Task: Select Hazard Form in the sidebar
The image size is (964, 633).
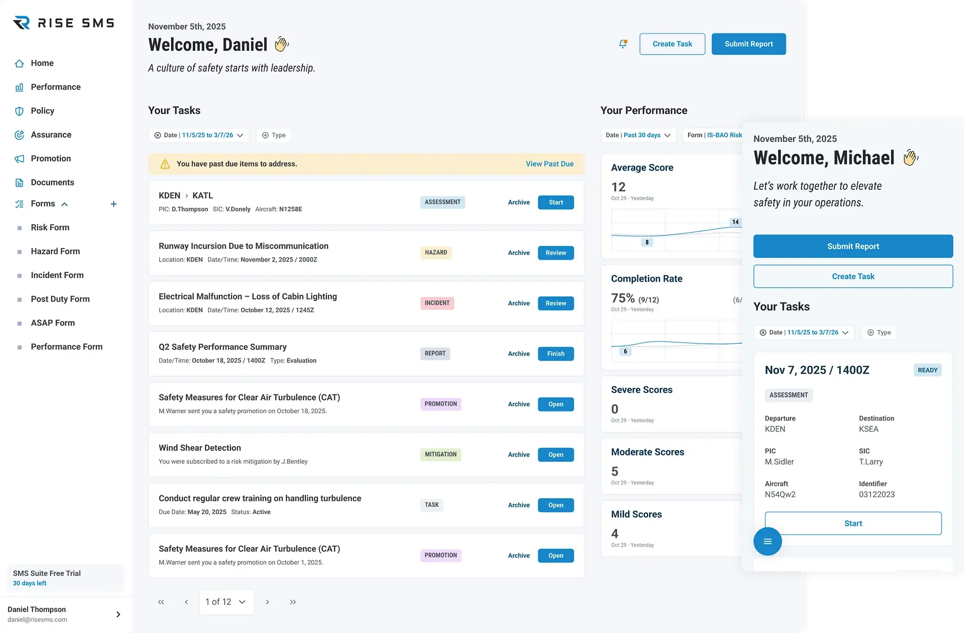Action: 55,251
